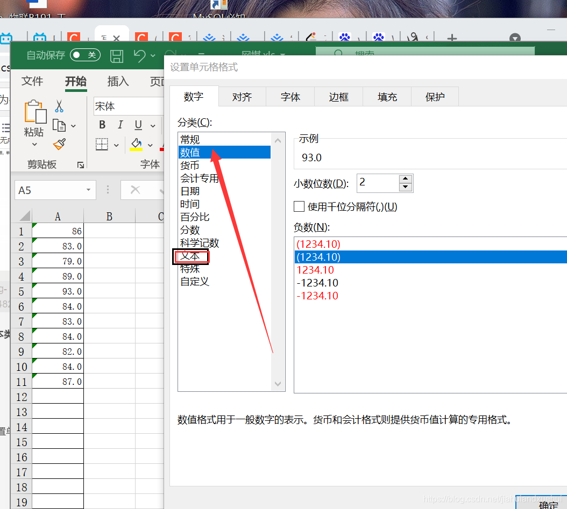Screen dimensions: 567x509
Task: Click the Save icon in Excel's title bar
Action: pyautogui.click(x=116, y=56)
